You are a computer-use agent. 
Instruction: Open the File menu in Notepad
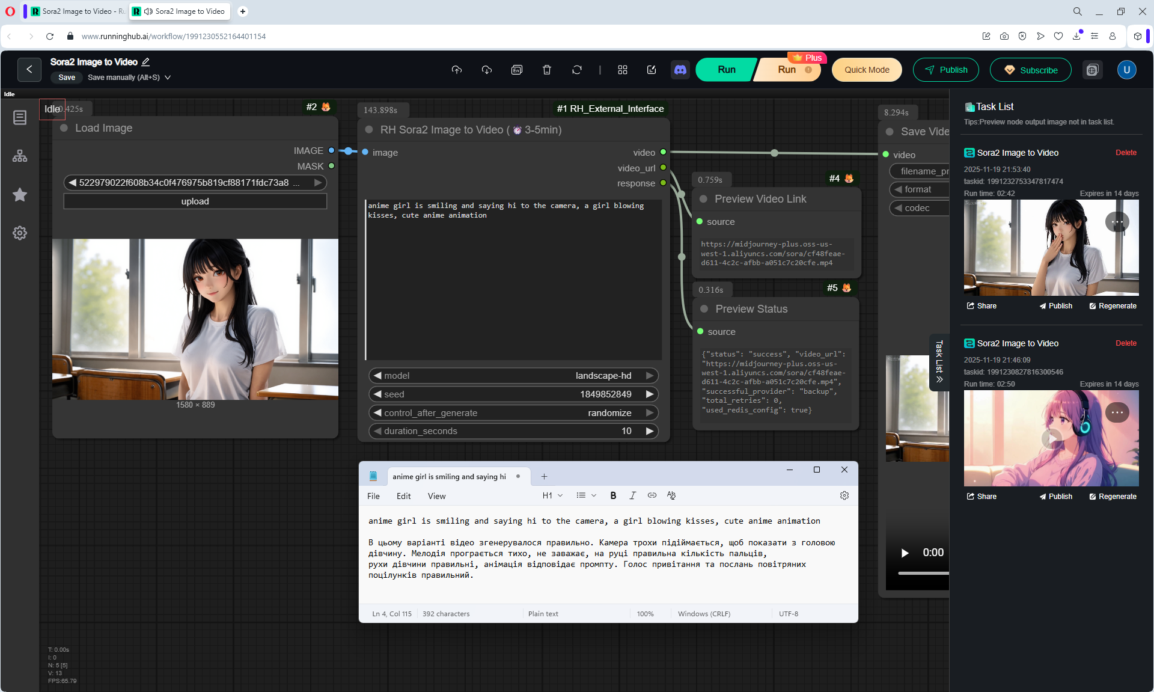[373, 496]
